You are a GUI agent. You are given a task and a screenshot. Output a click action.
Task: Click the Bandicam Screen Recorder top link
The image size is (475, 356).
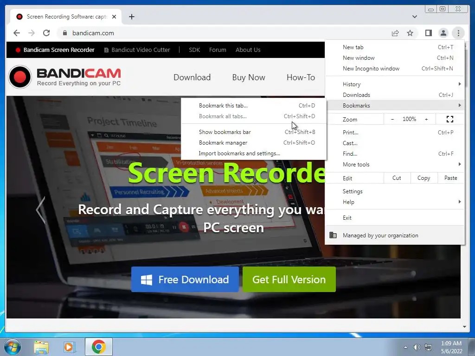pos(55,50)
